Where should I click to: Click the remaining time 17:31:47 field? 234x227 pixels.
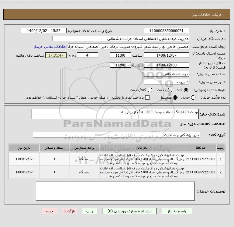[56, 55]
